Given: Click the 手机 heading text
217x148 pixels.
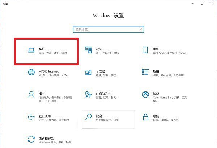Looking at the screenshot, I should coord(156,49).
